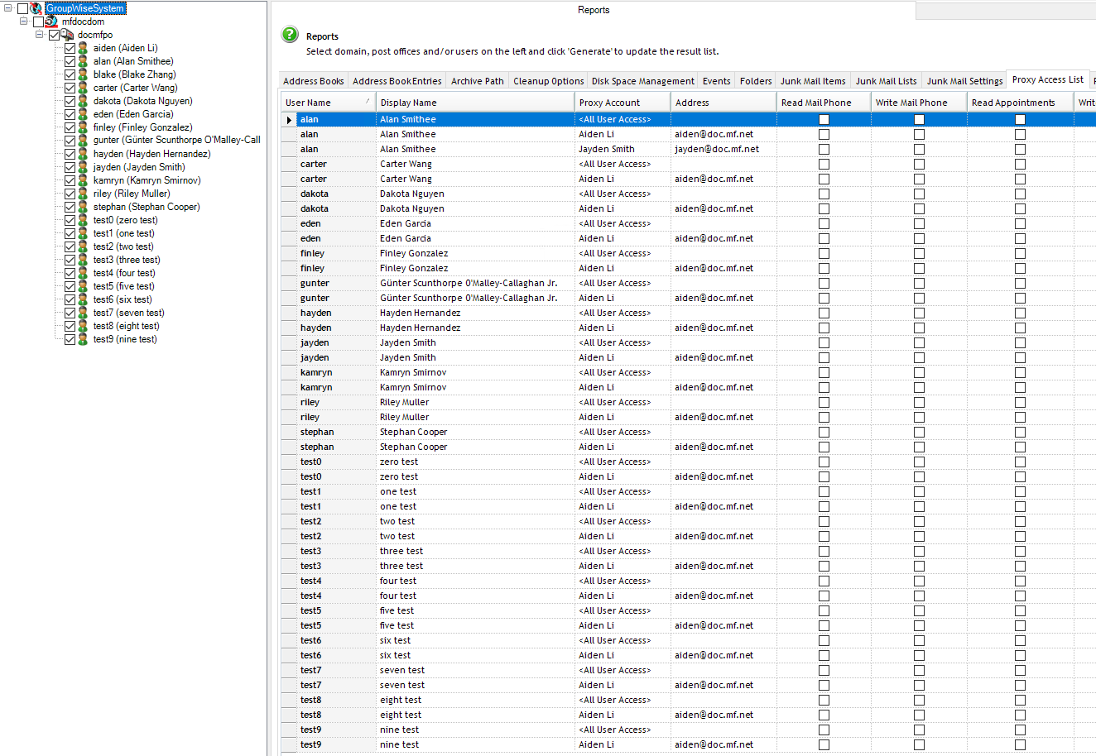This screenshot has width=1096, height=756.
Task: Select the test4 (four test) tree label
Action: [124, 273]
